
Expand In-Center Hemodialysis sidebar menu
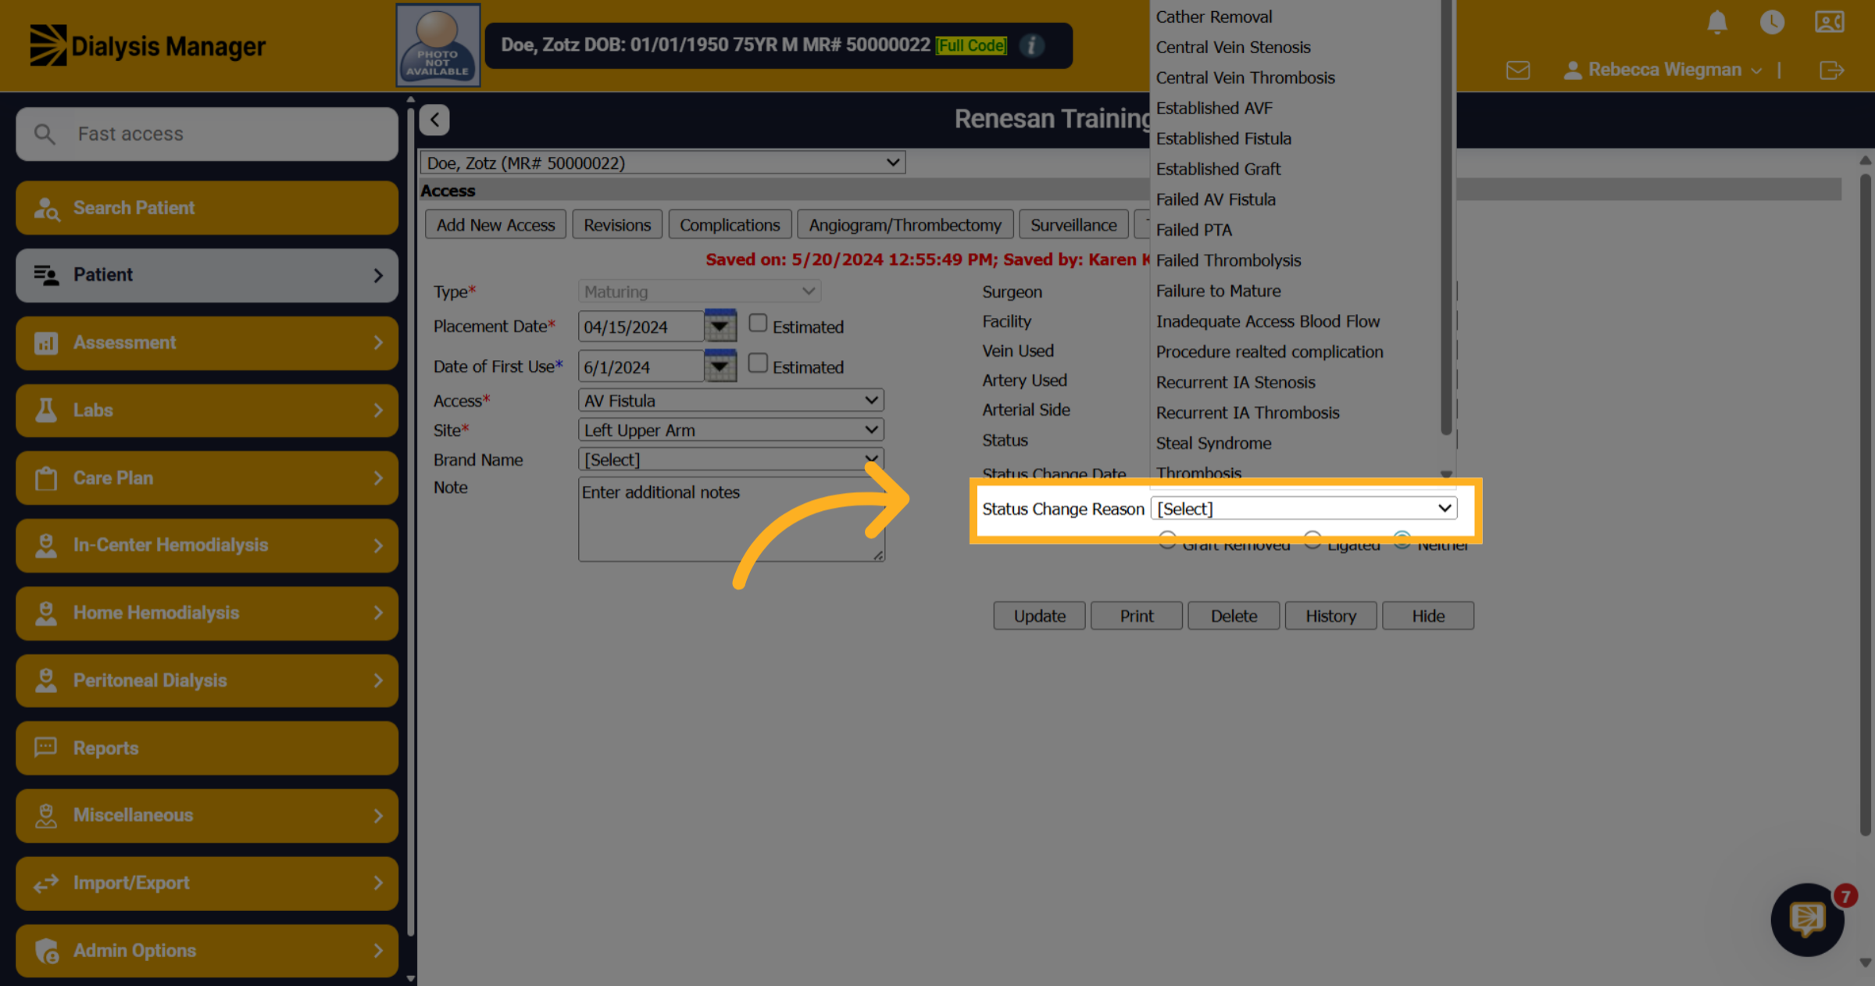point(207,545)
